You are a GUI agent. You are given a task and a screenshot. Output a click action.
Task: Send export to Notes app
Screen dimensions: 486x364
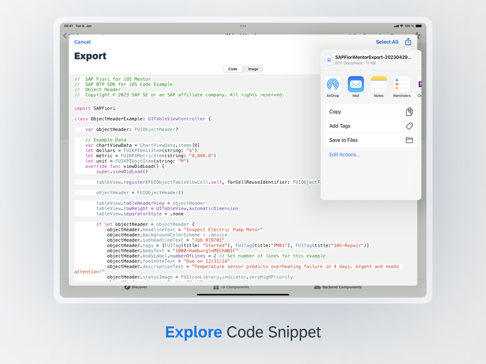(x=379, y=84)
